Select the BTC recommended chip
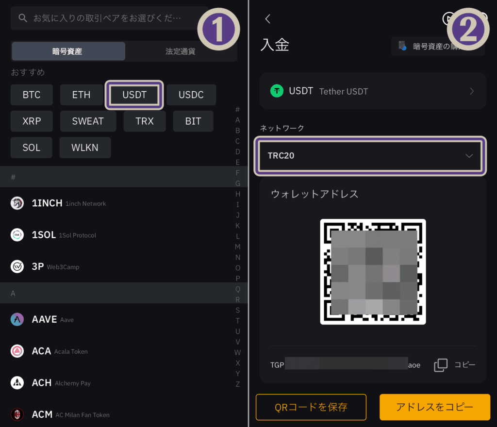 (32, 95)
